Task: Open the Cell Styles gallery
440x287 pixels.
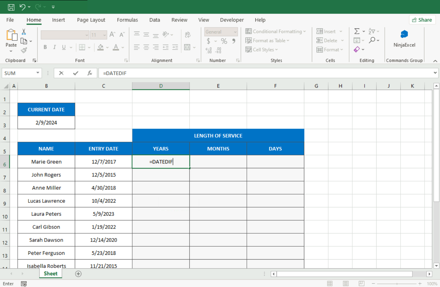Action: pos(262,50)
